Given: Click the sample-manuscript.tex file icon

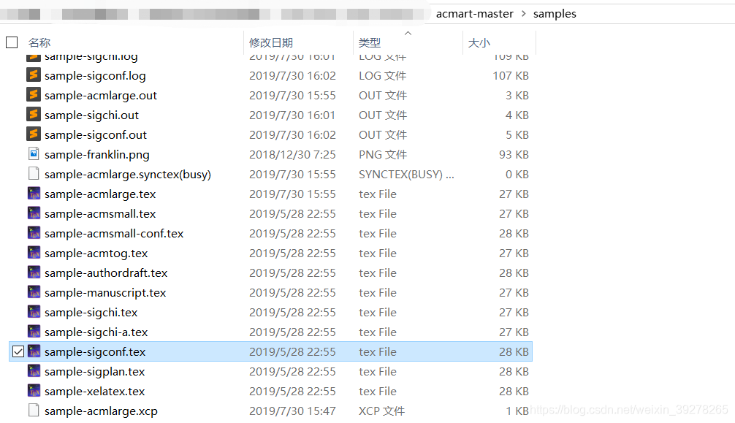Looking at the screenshot, I should click(34, 291).
